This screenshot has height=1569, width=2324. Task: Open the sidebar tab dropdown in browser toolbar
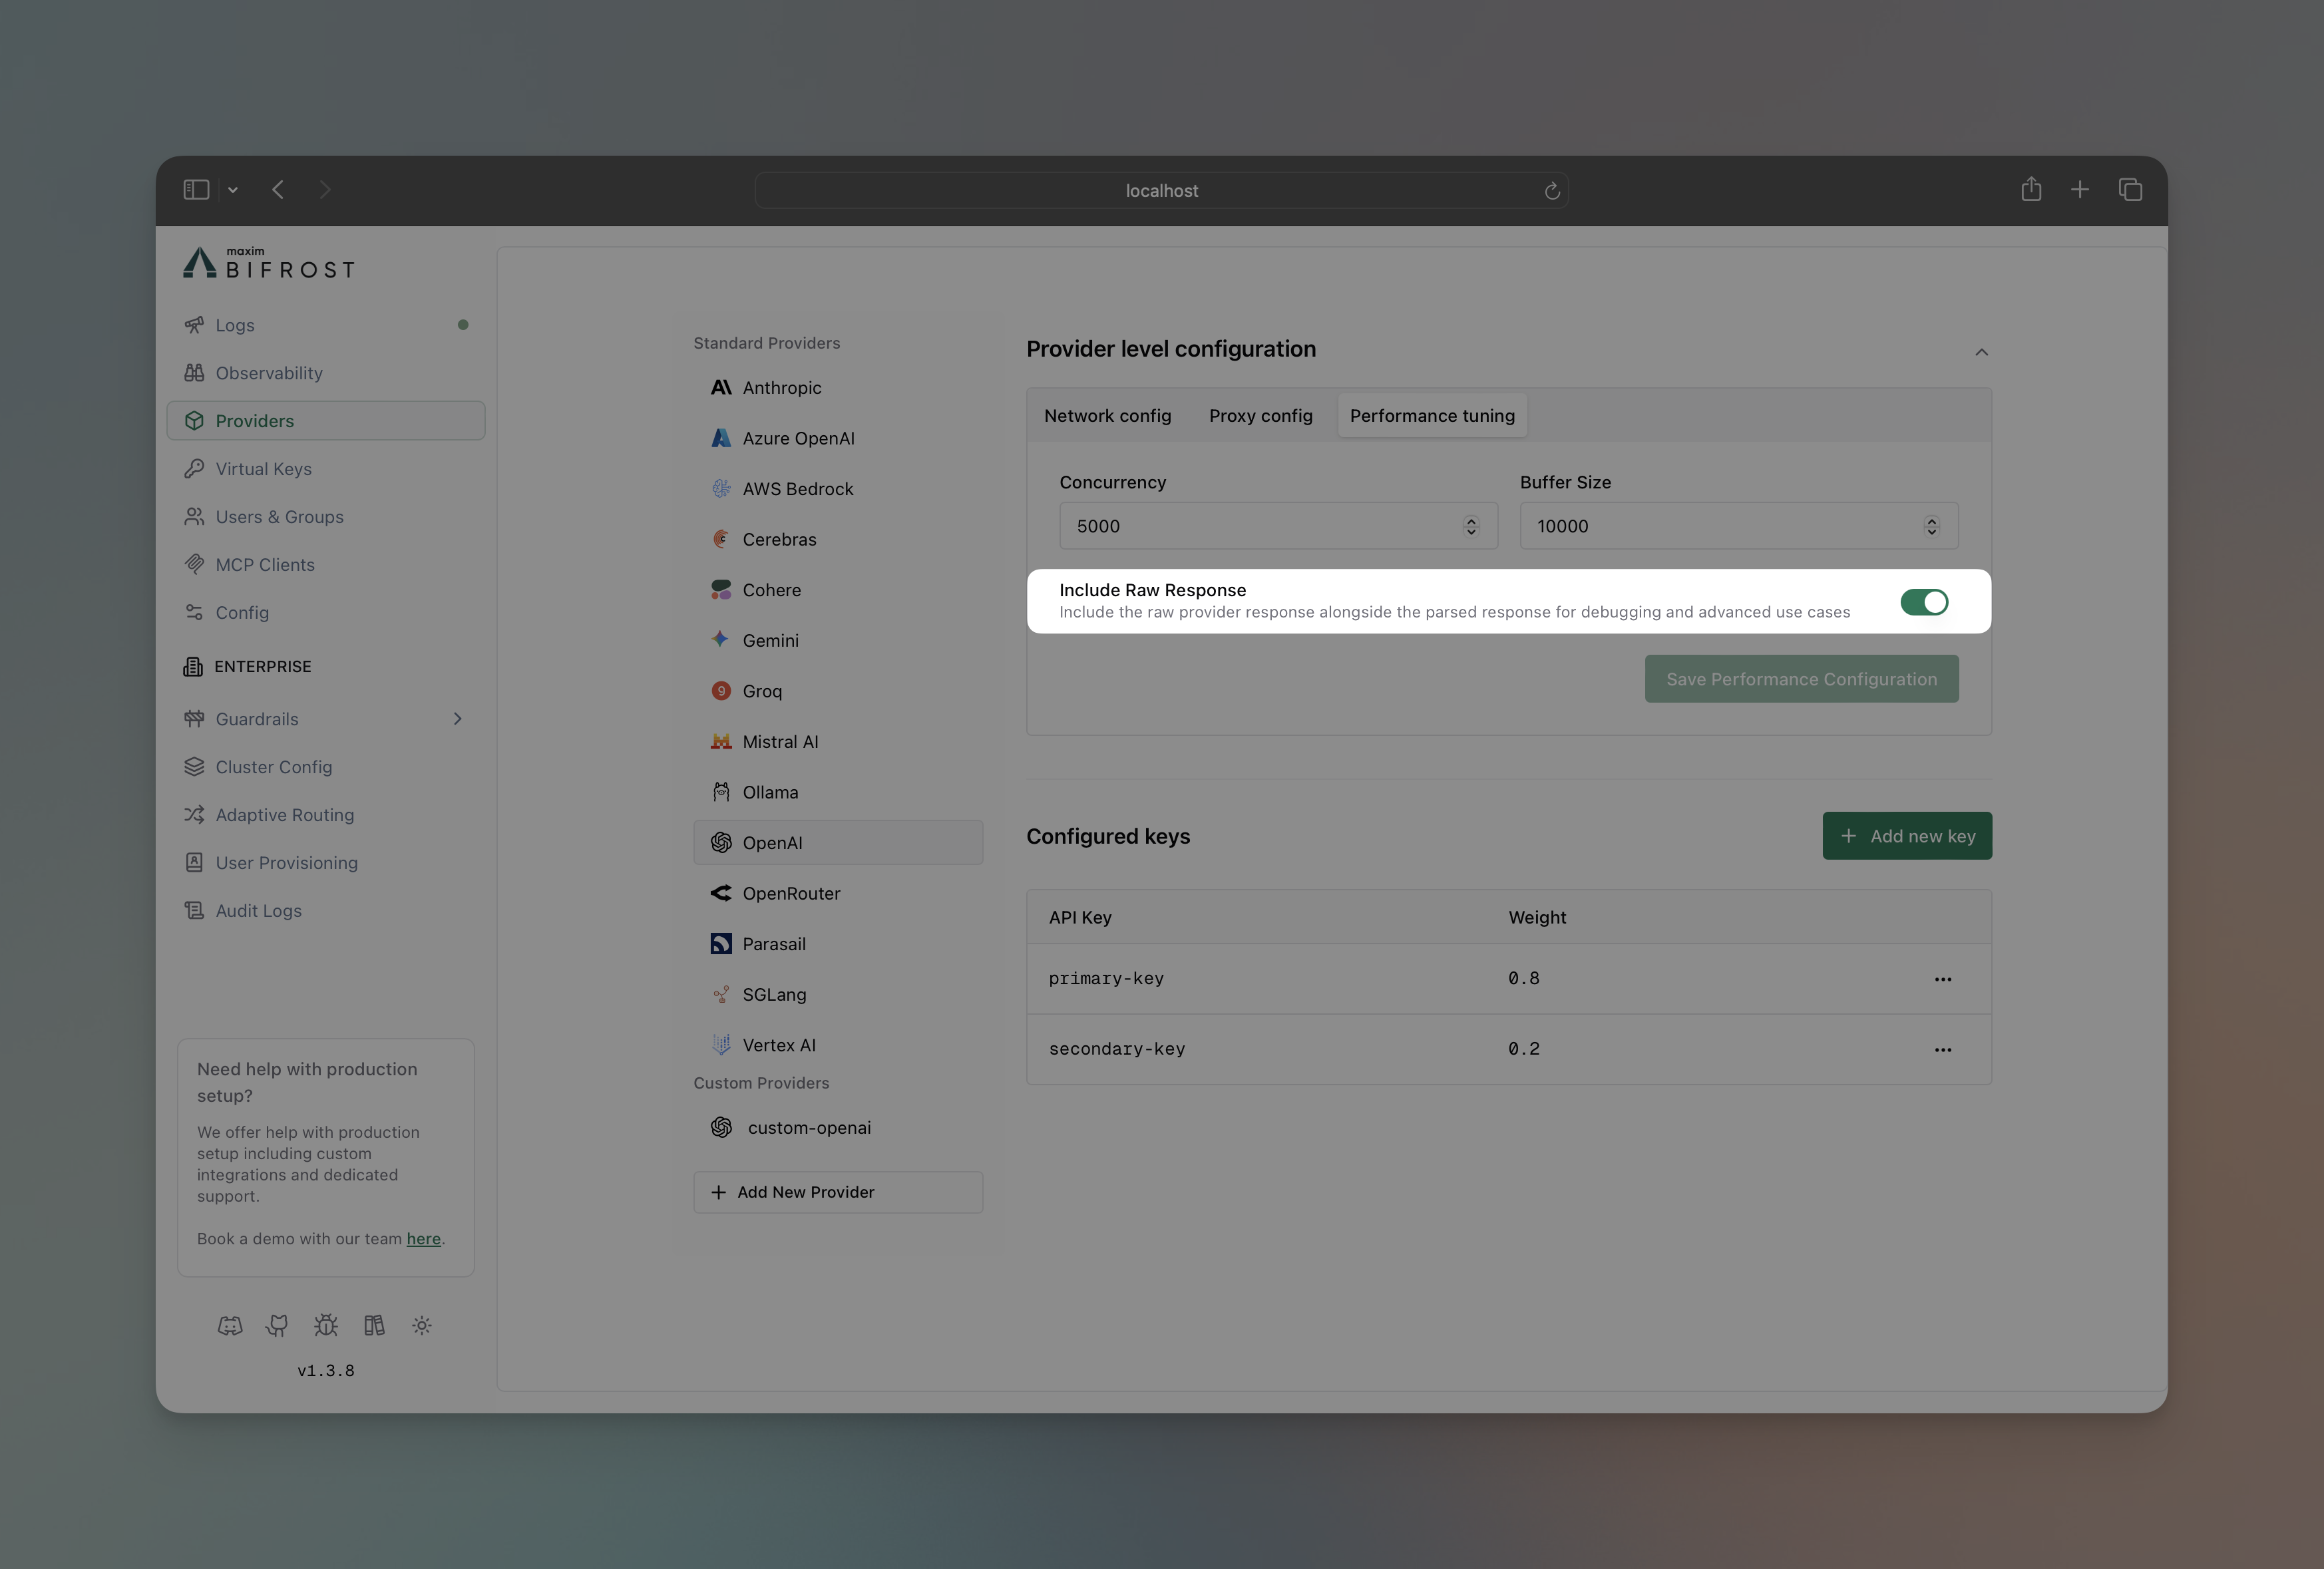(x=232, y=190)
